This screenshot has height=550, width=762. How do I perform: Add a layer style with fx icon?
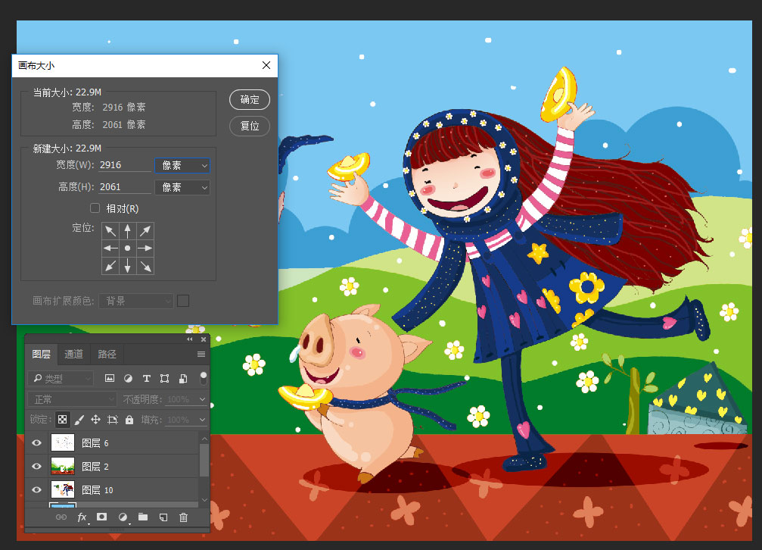click(x=82, y=517)
